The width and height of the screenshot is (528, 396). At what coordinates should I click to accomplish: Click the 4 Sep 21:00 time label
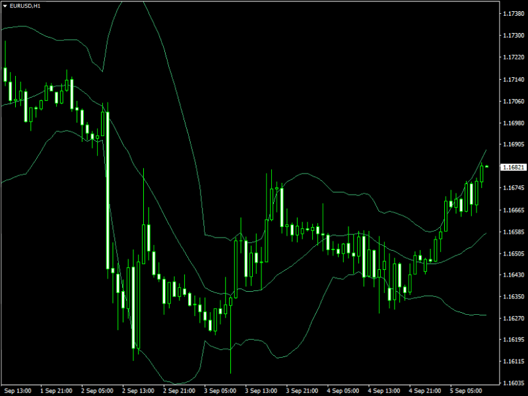click(x=425, y=391)
